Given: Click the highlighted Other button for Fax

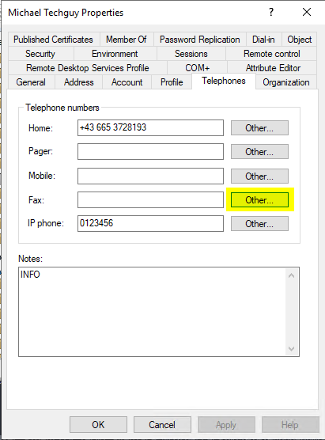Looking at the screenshot, I should pos(259,199).
